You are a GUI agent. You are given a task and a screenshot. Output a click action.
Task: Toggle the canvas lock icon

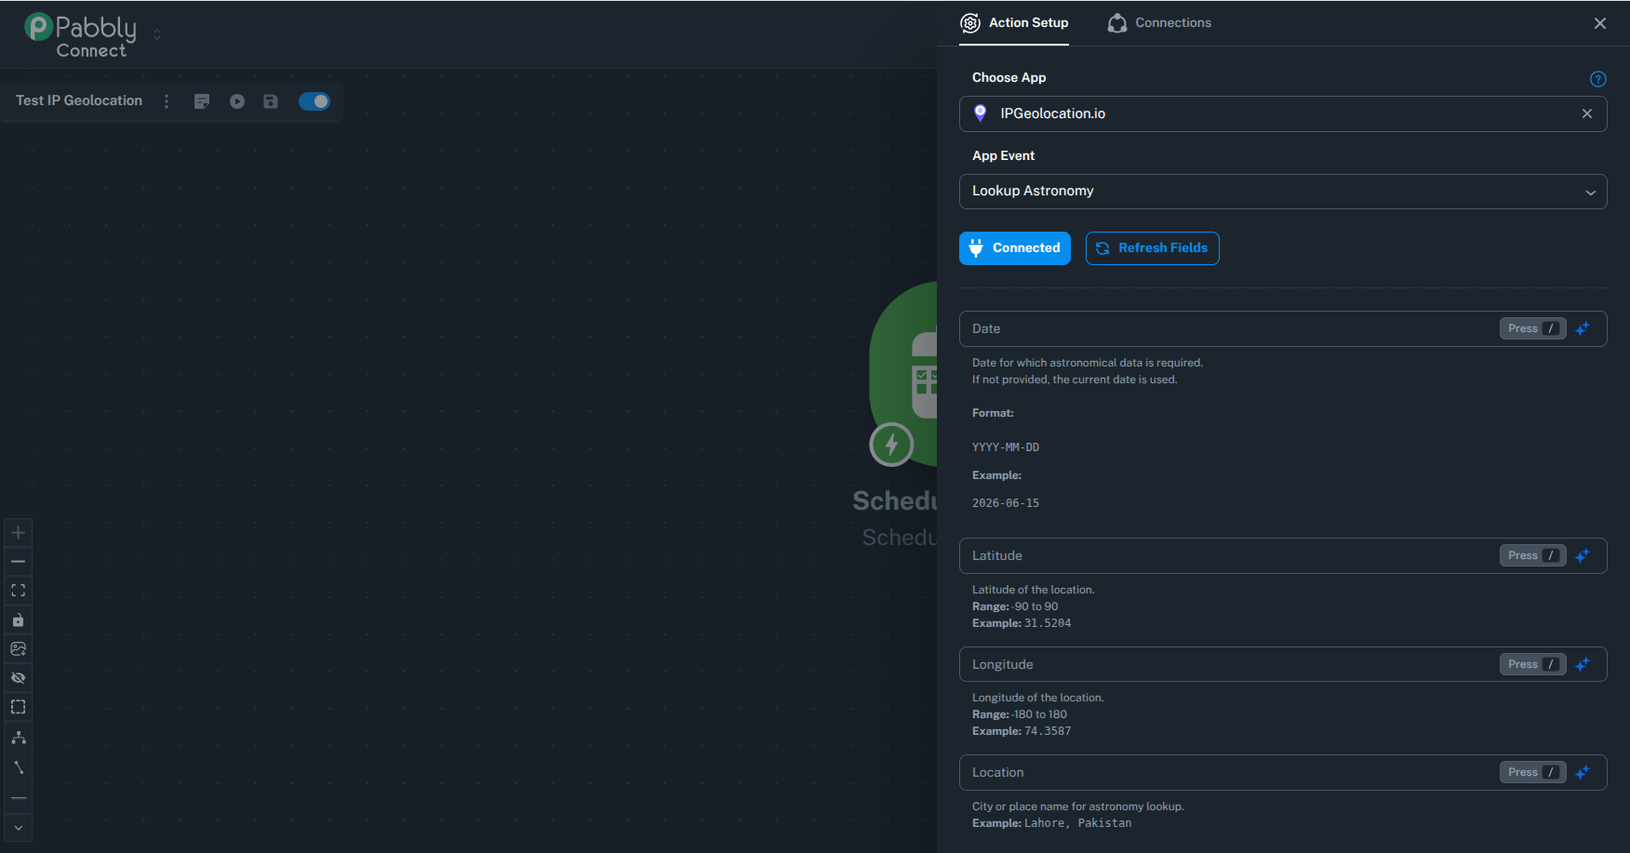[x=18, y=620]
